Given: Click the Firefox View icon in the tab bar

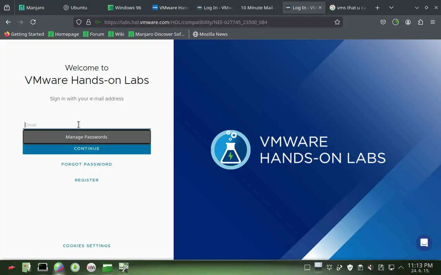Looking at the screenshot, I should (x=7, y=8).
